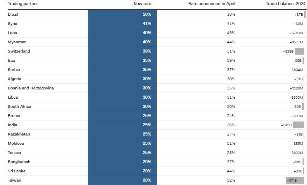Click India's -$46B trade balance bar
307x185 pixels.
click(298, 125)
